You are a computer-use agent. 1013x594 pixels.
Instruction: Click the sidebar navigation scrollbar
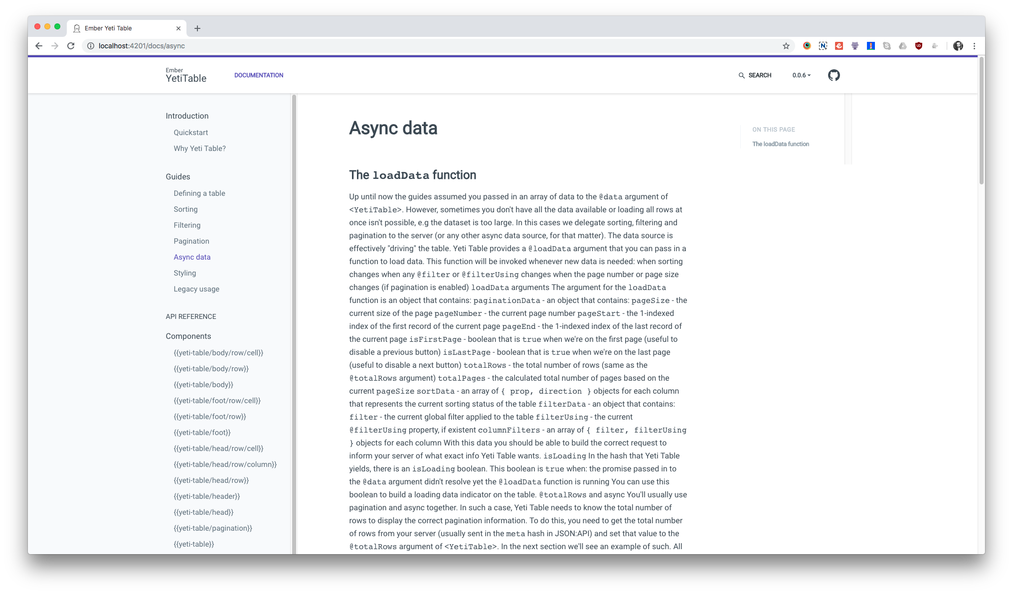pyautogui.click(x=294, y=324)
